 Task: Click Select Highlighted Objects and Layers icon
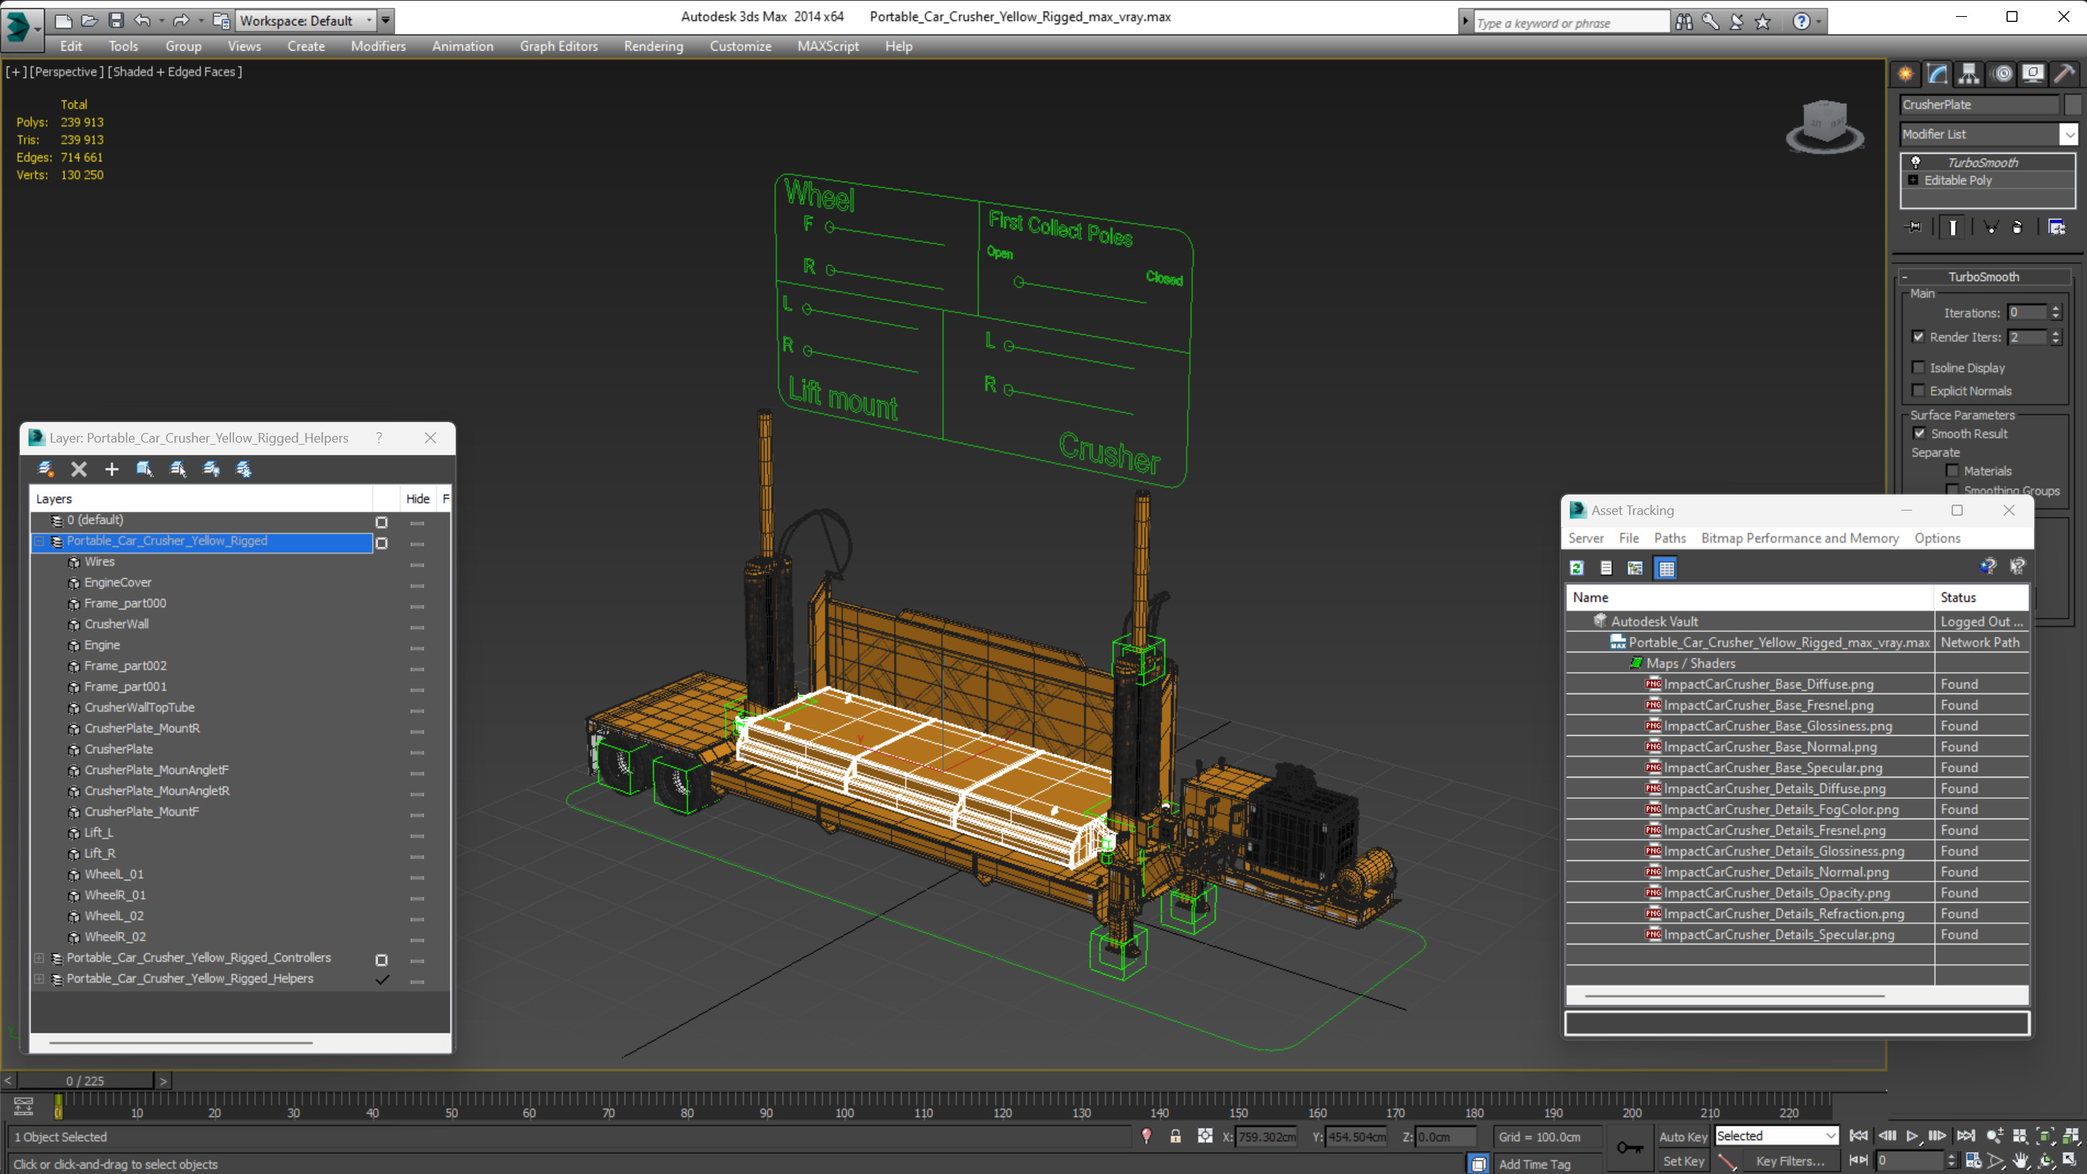click(x=145, y=469)
